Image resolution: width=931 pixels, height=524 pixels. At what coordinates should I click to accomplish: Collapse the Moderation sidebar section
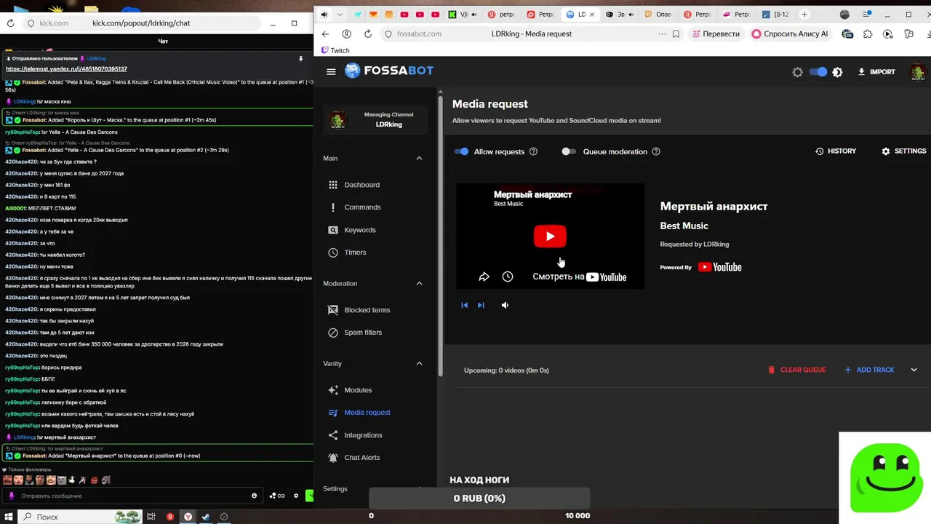[419, 283]
